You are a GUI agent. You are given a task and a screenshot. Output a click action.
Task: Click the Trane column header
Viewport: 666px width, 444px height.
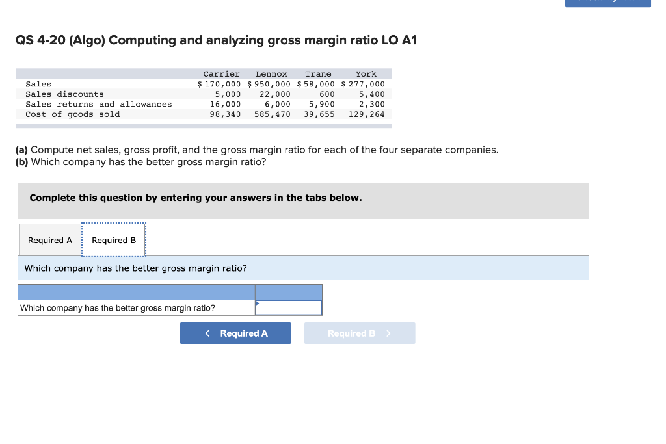tap(318, 73)
